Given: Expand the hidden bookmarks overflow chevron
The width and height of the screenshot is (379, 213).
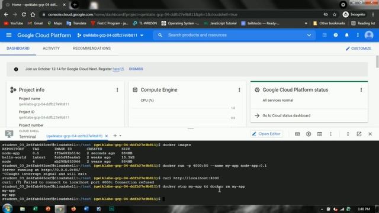Looking at the screenshot, I should pos(306,24).
